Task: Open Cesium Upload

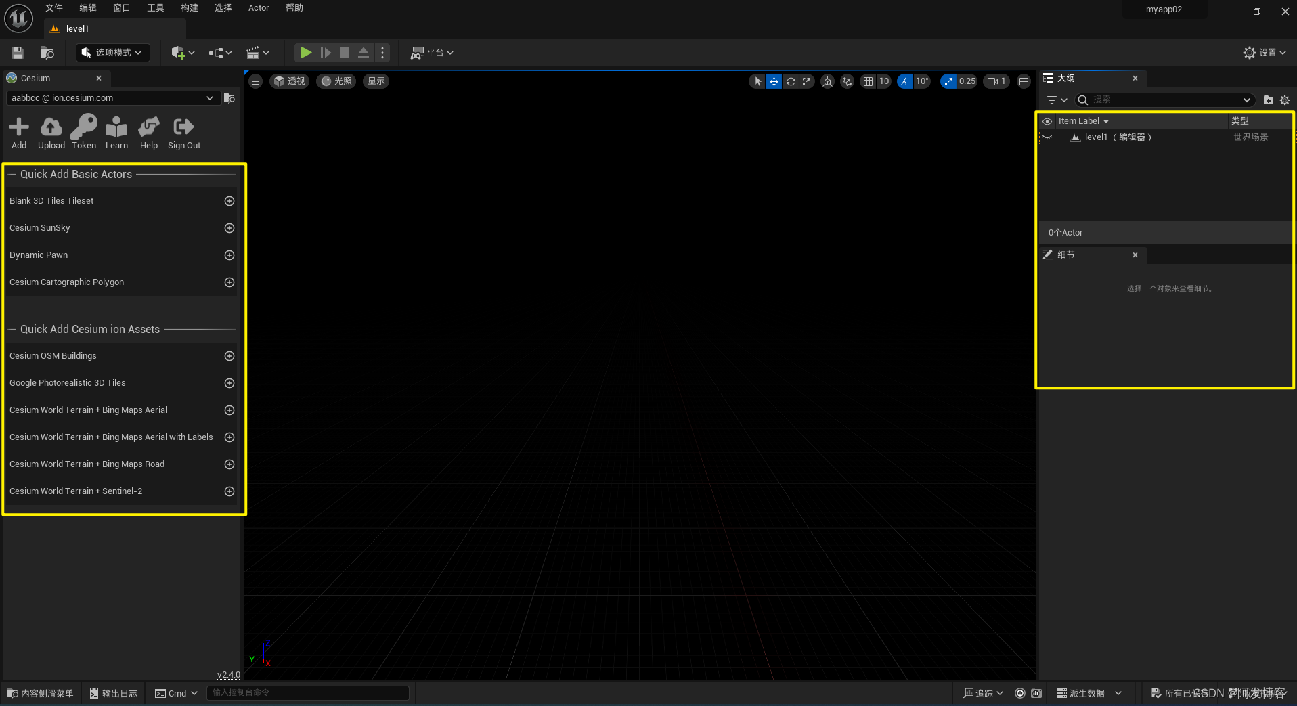Action: pos(51,133)
